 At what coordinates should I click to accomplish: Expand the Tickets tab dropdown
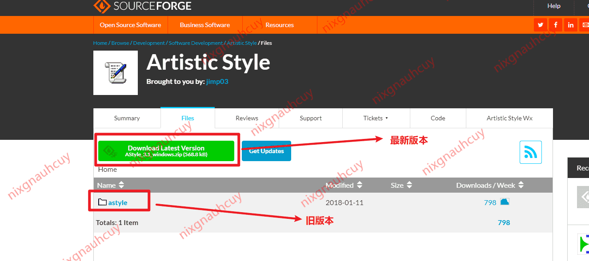(x=376, y=118)
